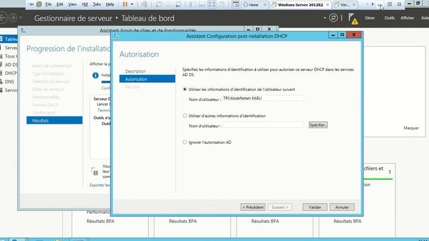Click the VMware console view icon
Viewport: 429px width, 241px height.
pyautogui.click(x=235, y=5)
